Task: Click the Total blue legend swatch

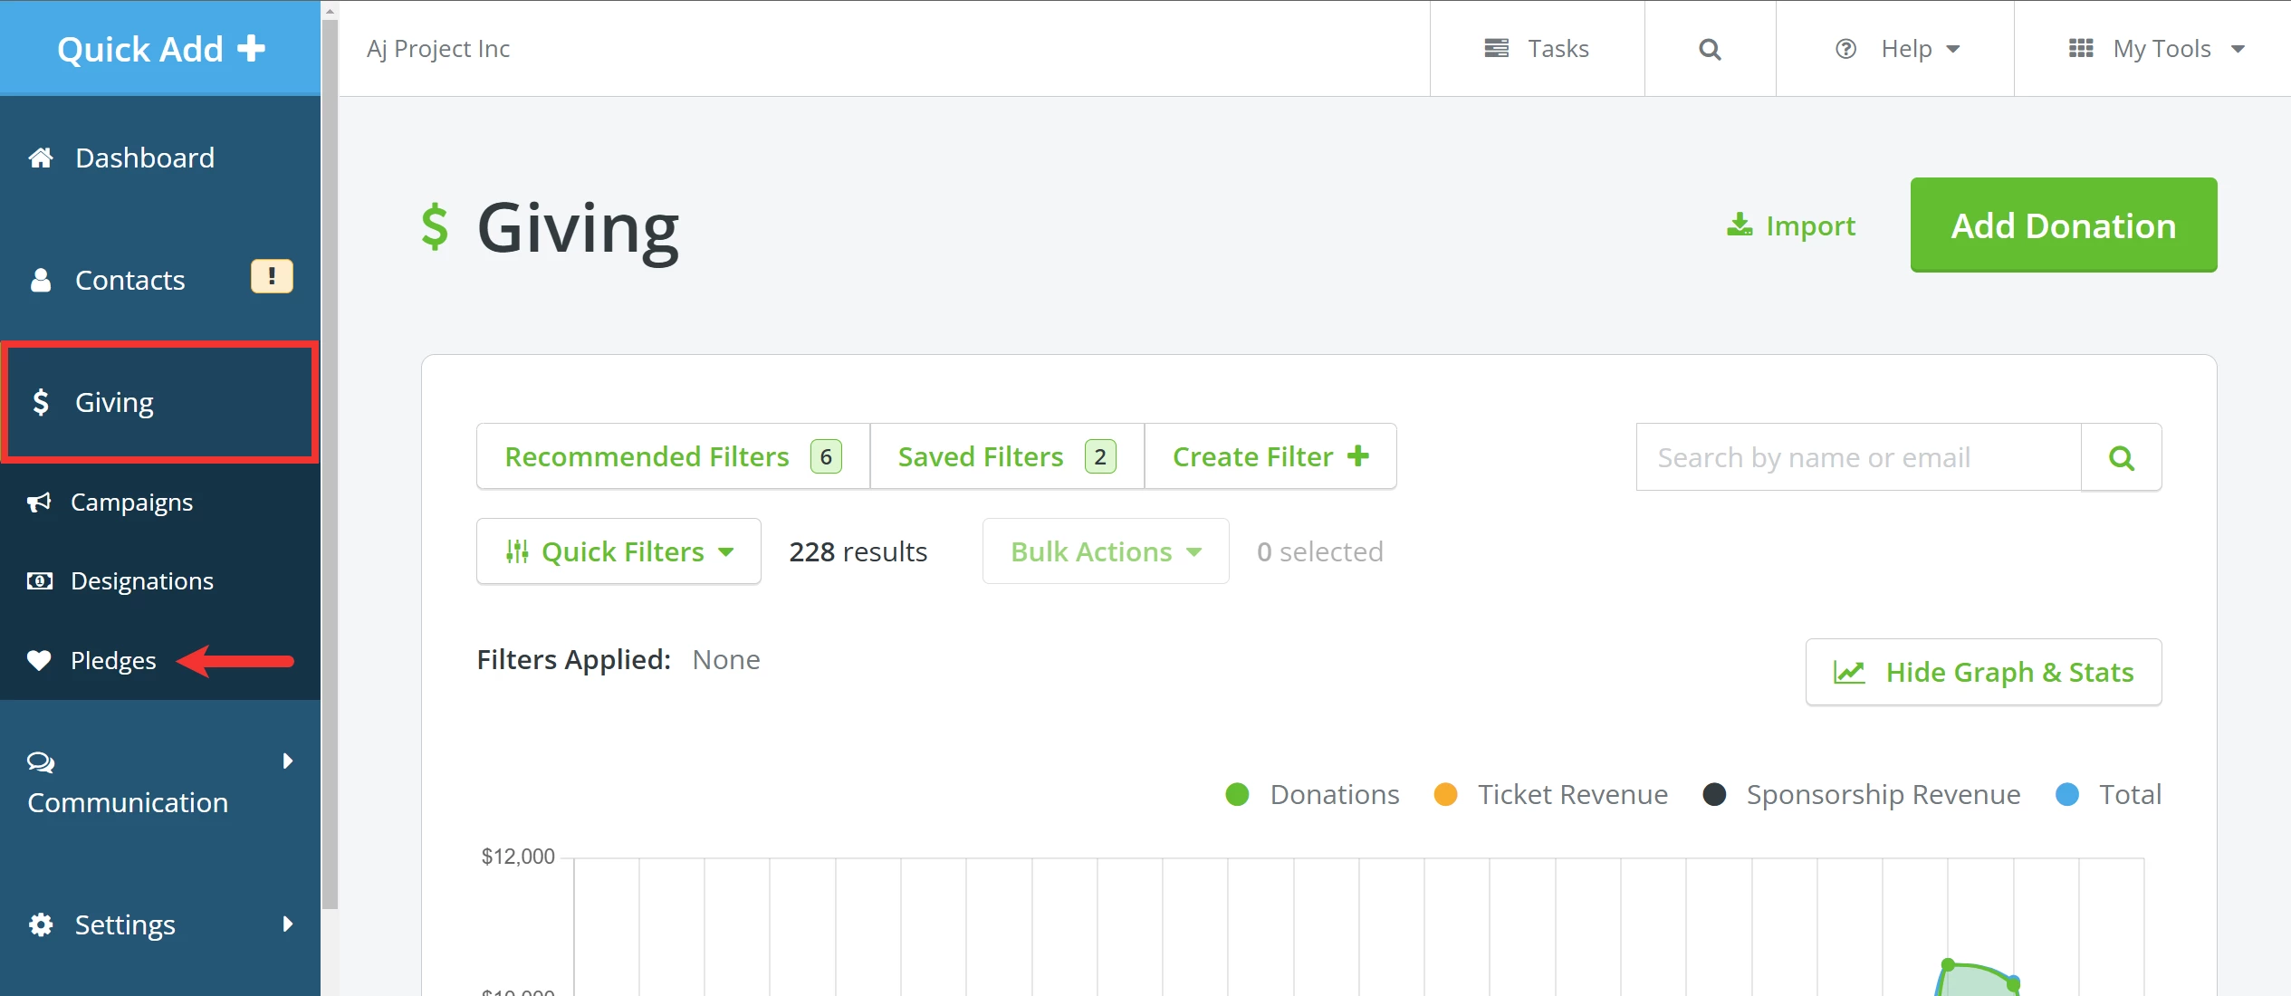Action: [2067, 795]
